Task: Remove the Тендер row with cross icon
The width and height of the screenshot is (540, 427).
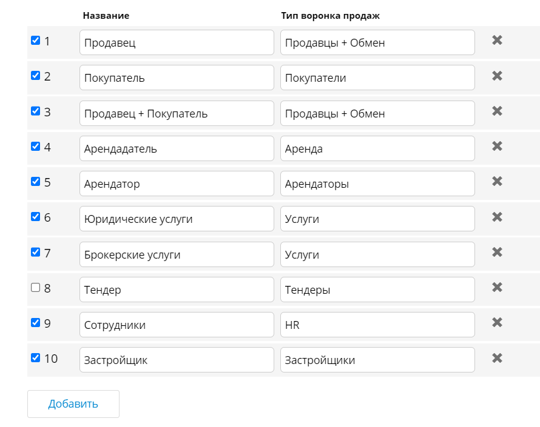Action: point(497,287)
